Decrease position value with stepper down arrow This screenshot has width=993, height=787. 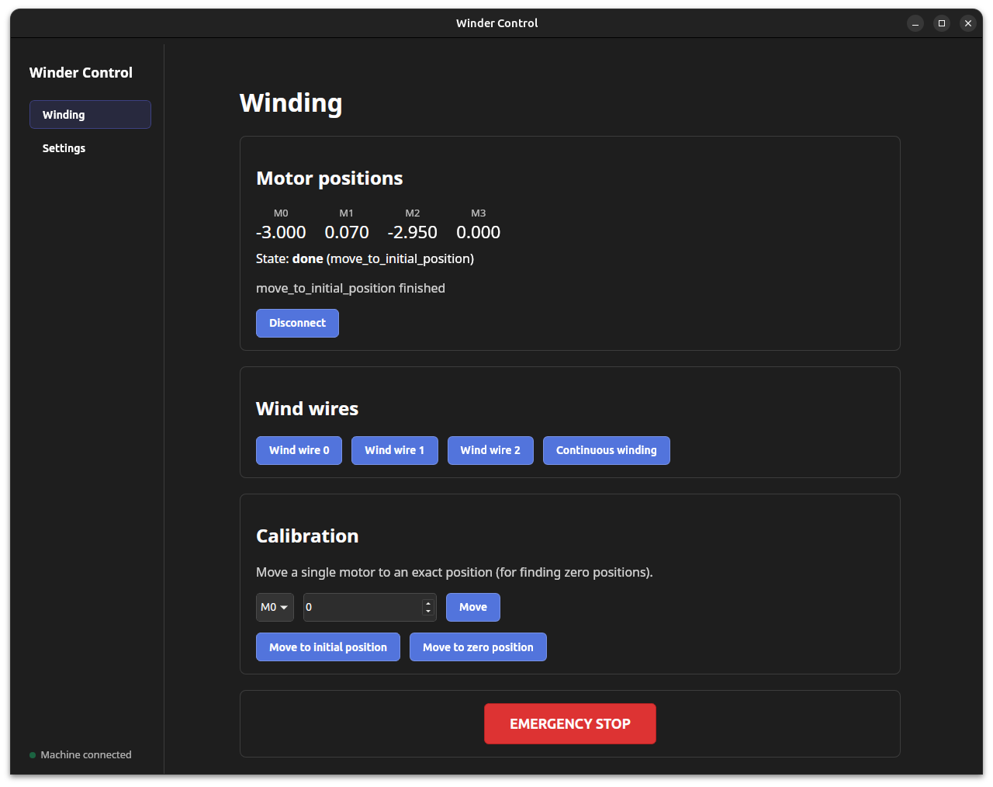coord(428,612)
